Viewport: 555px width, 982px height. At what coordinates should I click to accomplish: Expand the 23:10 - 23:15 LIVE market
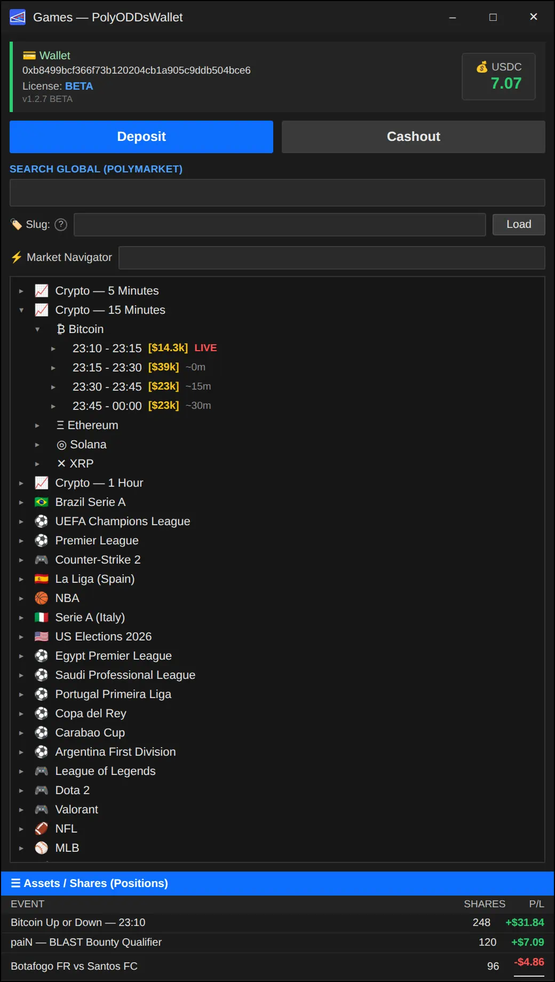53,349
